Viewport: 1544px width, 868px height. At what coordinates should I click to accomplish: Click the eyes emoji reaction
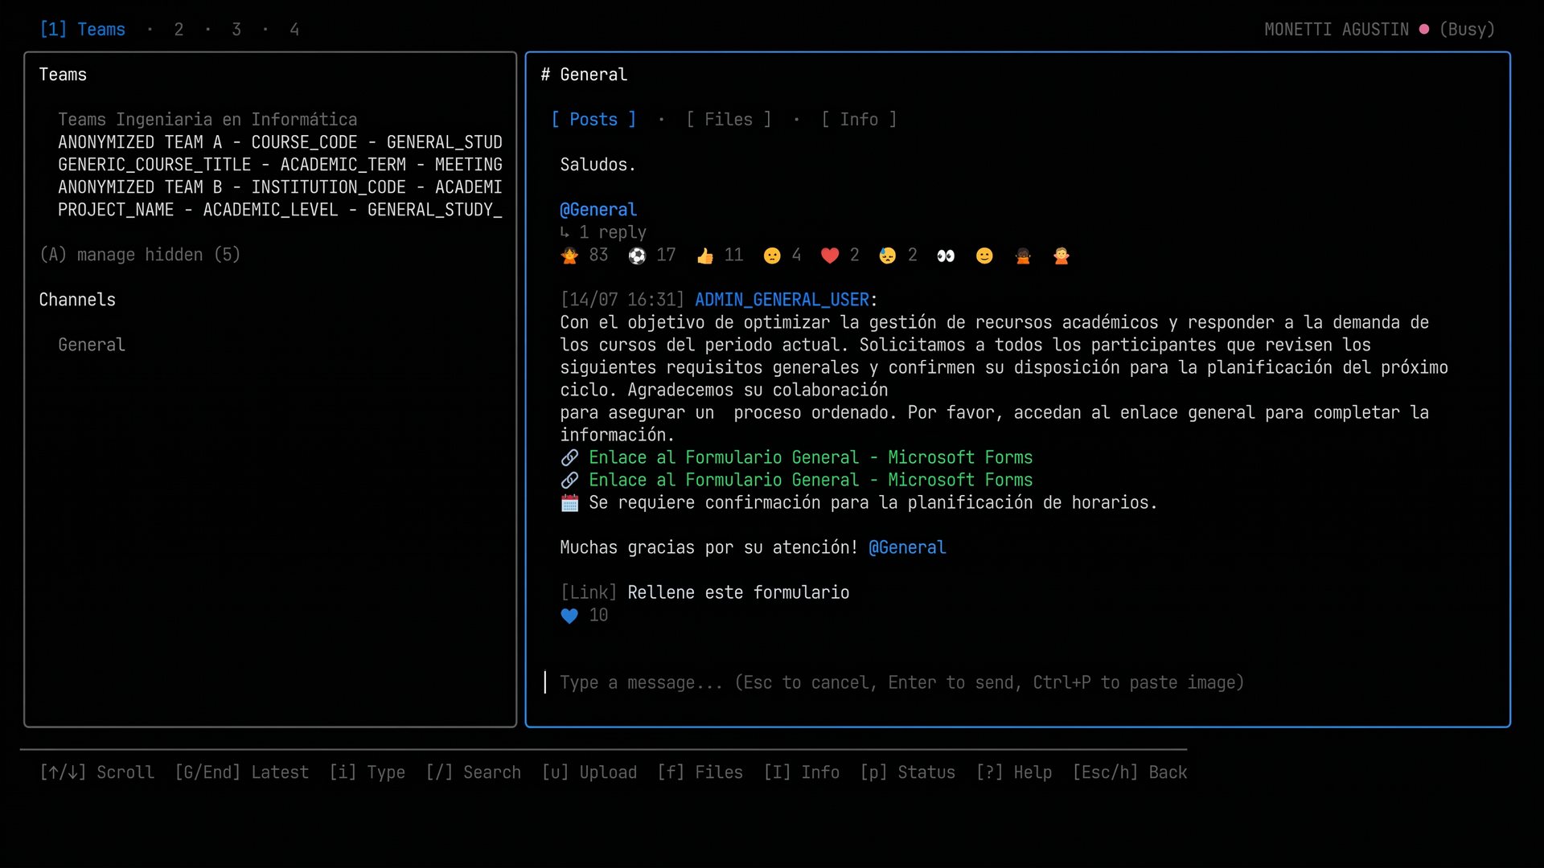point(946,256)
